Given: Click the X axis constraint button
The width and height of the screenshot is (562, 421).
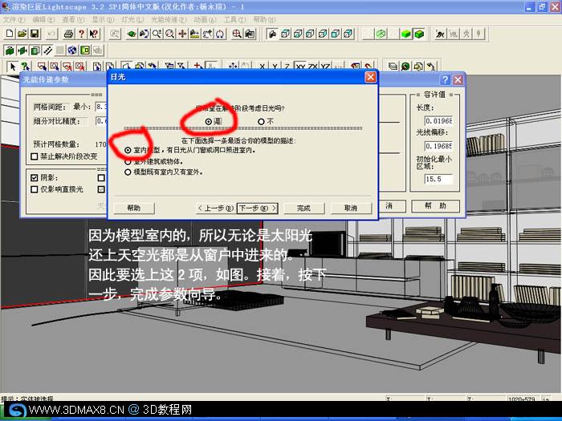Looking at the screenshot, I should coord(263,67).
